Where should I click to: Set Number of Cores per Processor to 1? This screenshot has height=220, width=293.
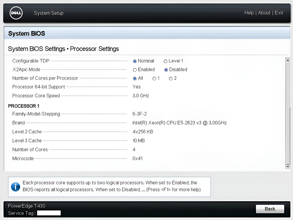[154, 79]
